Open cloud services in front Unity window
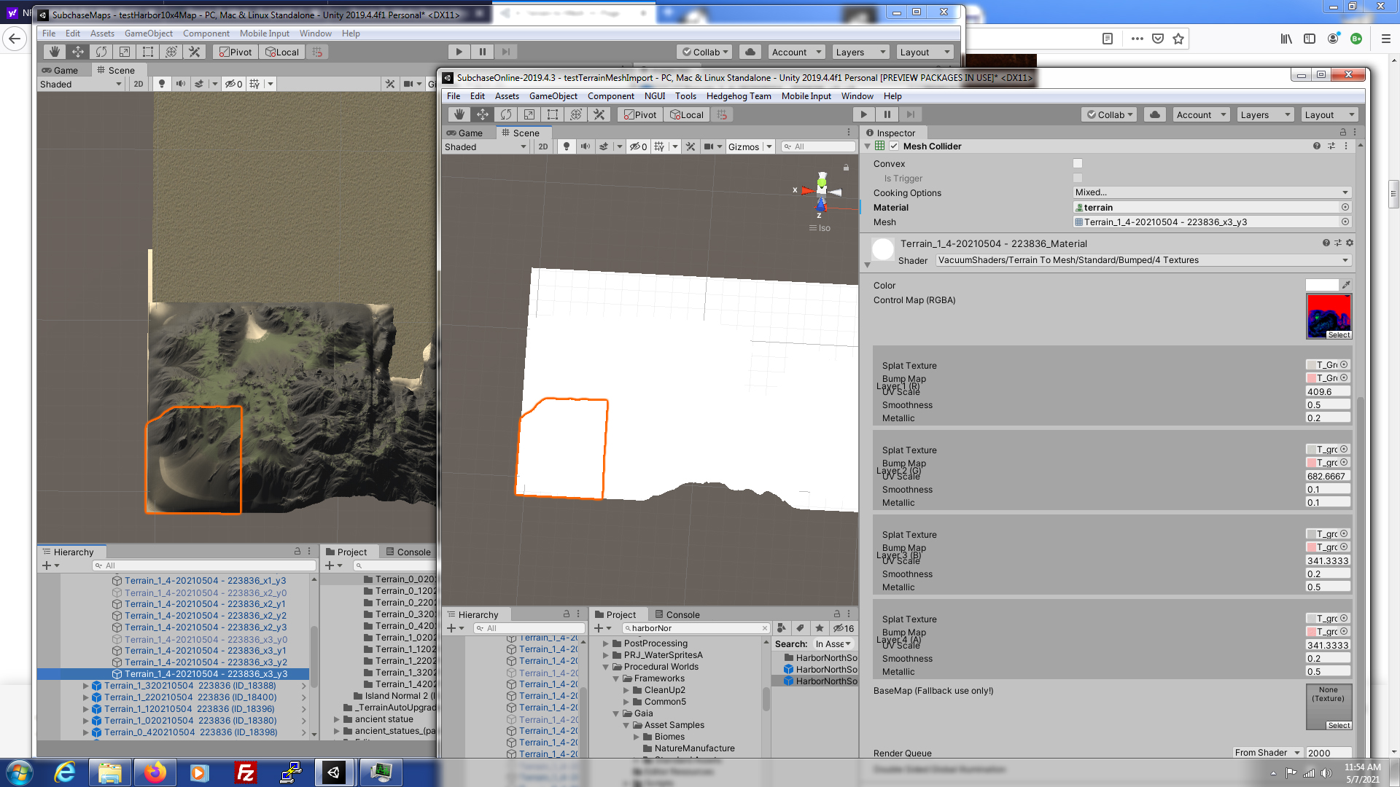Viewport: 1400px width, 787px height. point(1154,114)
